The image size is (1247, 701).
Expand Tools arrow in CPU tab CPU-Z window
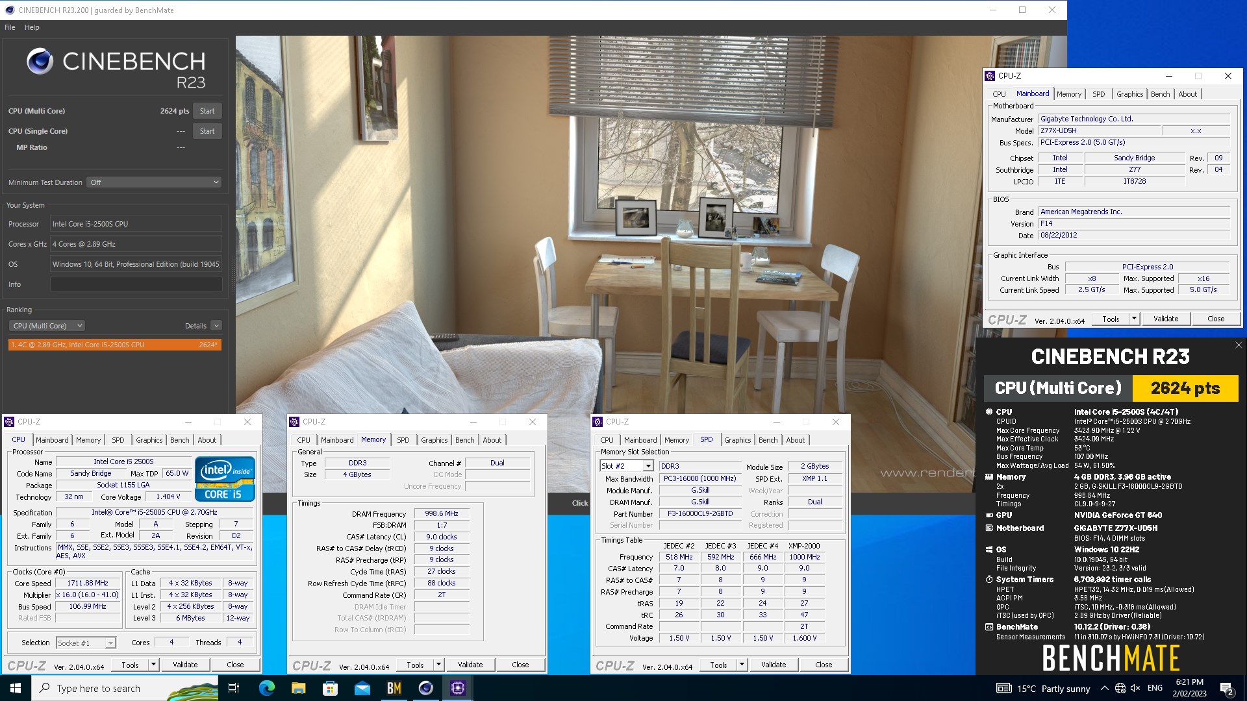153,665
